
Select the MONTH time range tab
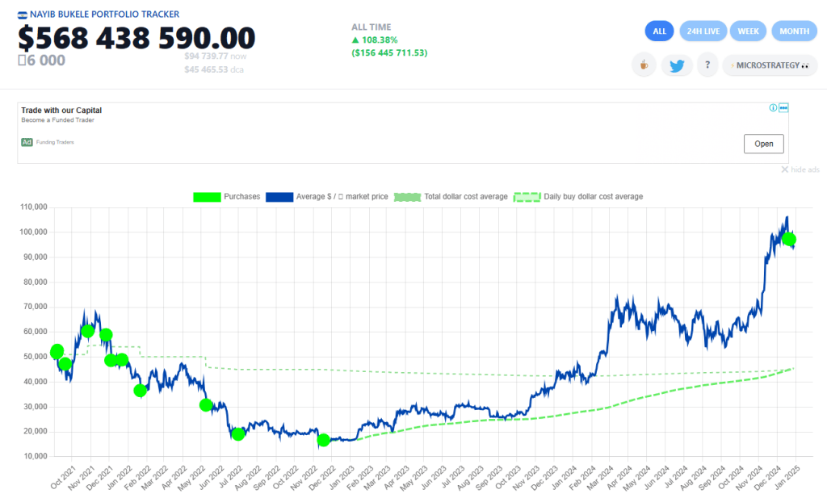[x=794, y=31]
